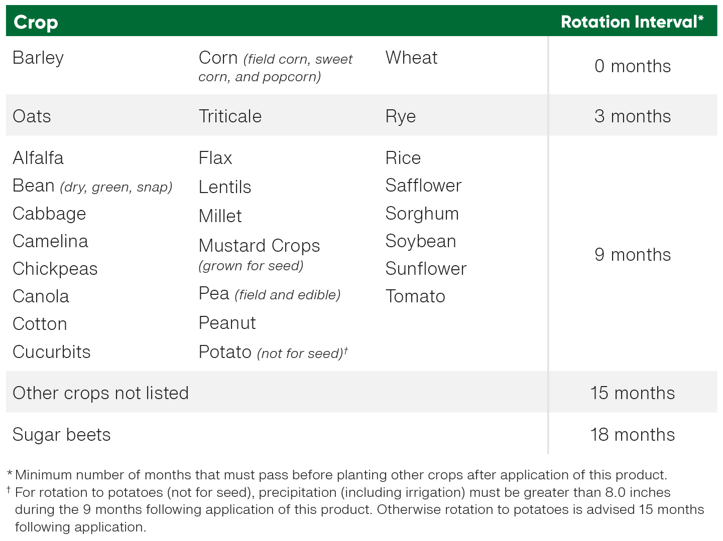
Task: Click the 15 months interval table cell
Action: click(632, 393)
